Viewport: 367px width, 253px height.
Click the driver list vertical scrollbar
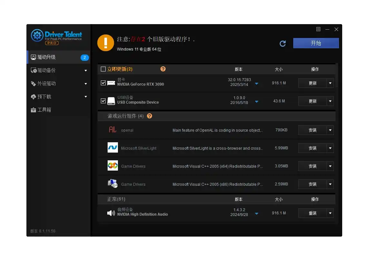(x=337, y=75)
